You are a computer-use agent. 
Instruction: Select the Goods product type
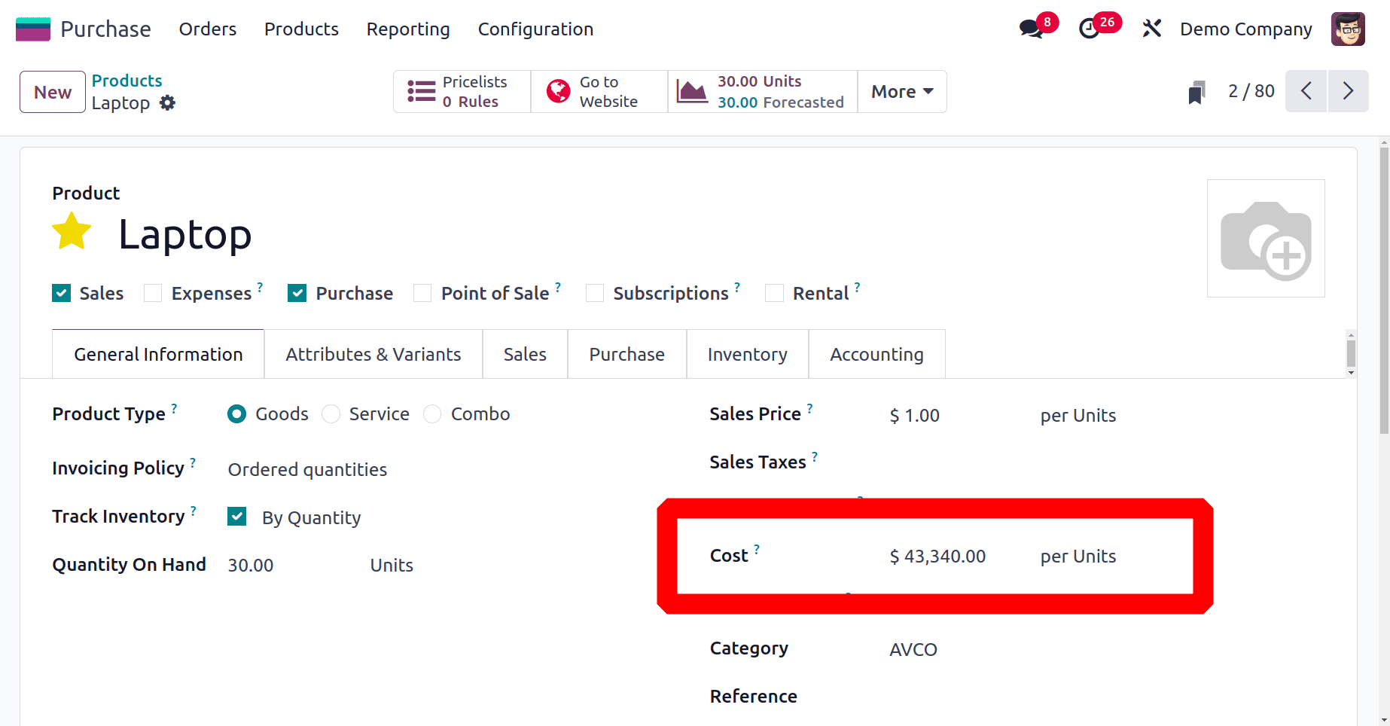(236, 414)
